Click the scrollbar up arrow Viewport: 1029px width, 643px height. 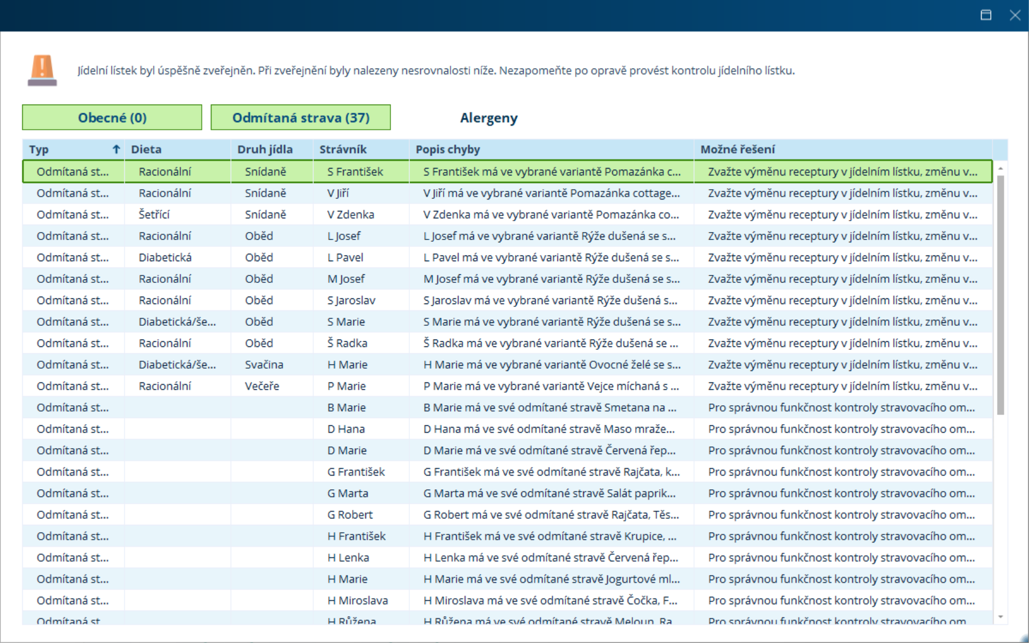tap(1000, 168)
